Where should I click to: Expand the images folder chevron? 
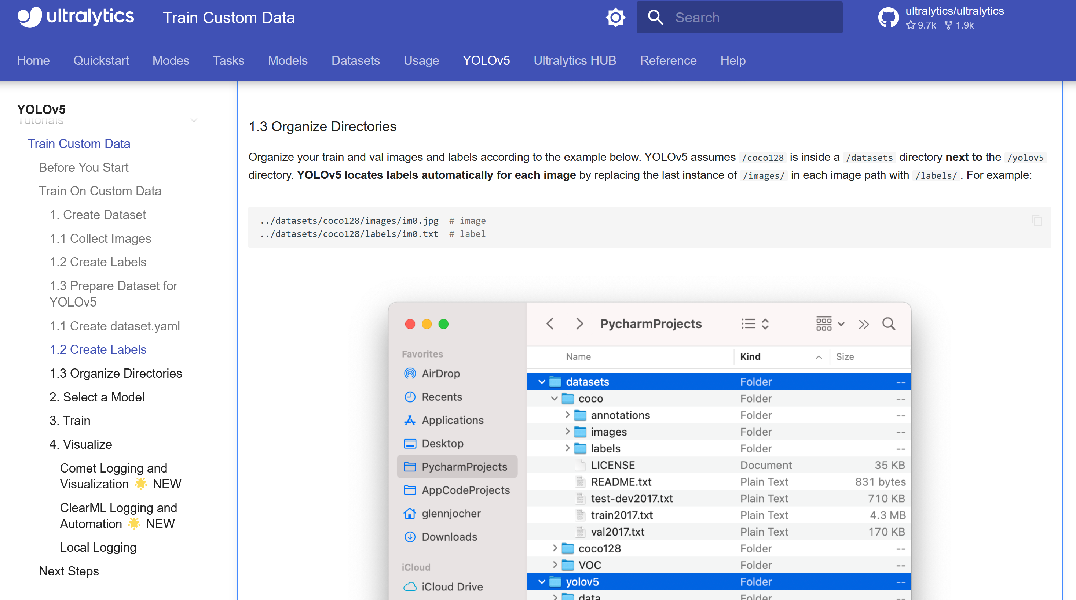tap(567, 432)
